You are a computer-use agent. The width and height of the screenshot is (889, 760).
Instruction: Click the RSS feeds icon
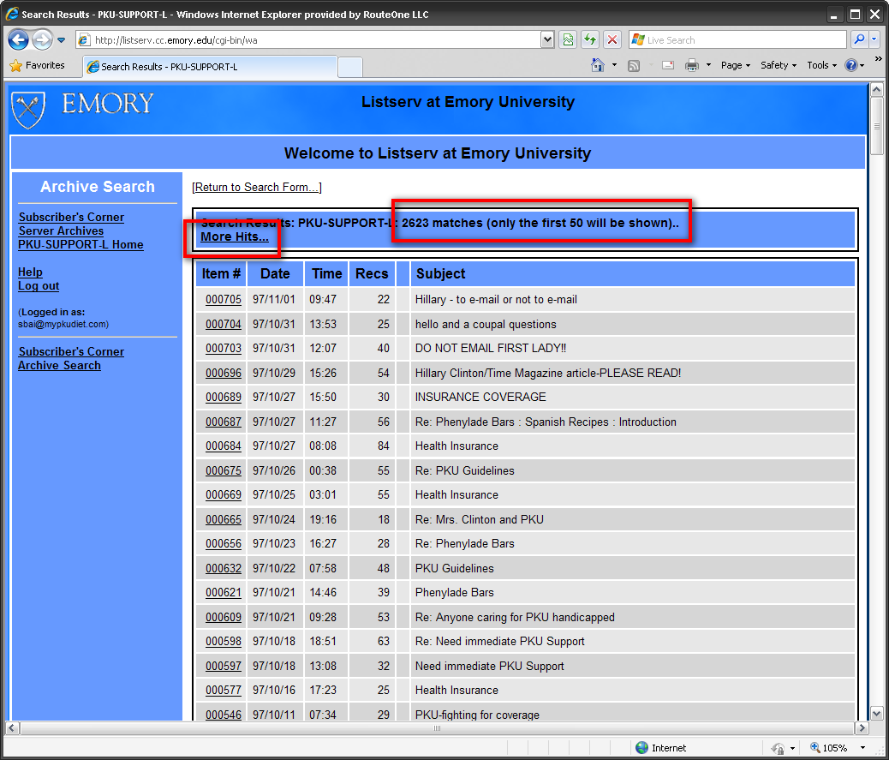tap(634, 66)
